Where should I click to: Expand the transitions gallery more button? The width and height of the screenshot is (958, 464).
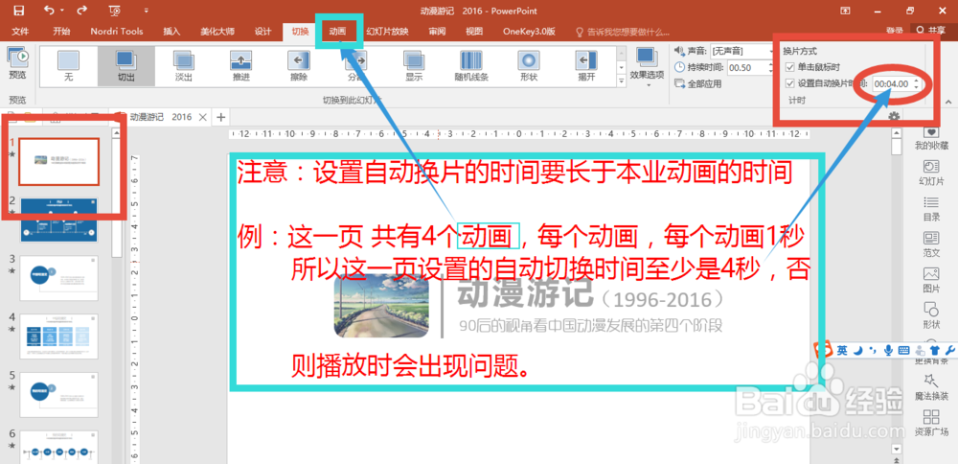(622, 81)
